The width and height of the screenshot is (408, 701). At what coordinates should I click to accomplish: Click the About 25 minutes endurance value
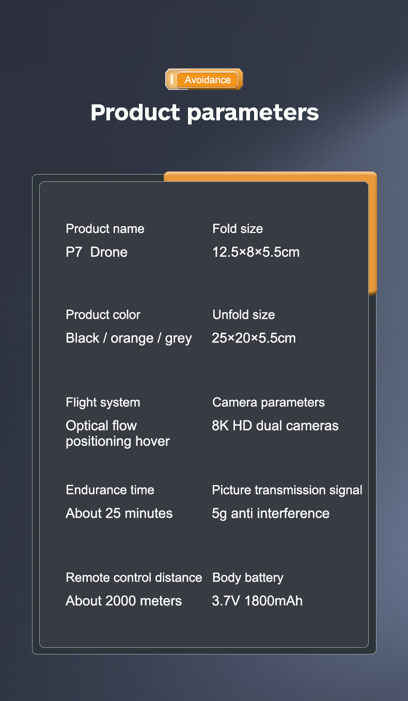tap(119, 513)
